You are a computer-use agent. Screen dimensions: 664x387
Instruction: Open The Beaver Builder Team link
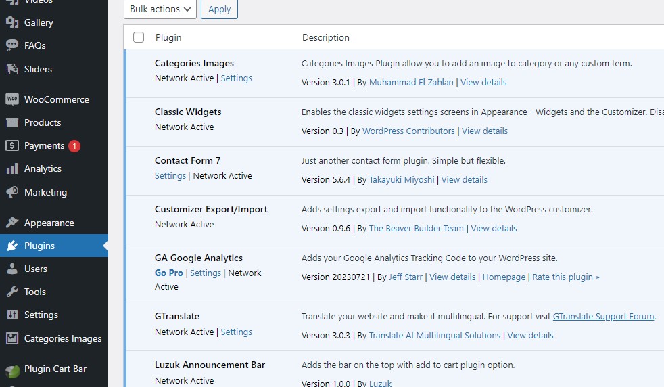[x=417, y=229]
